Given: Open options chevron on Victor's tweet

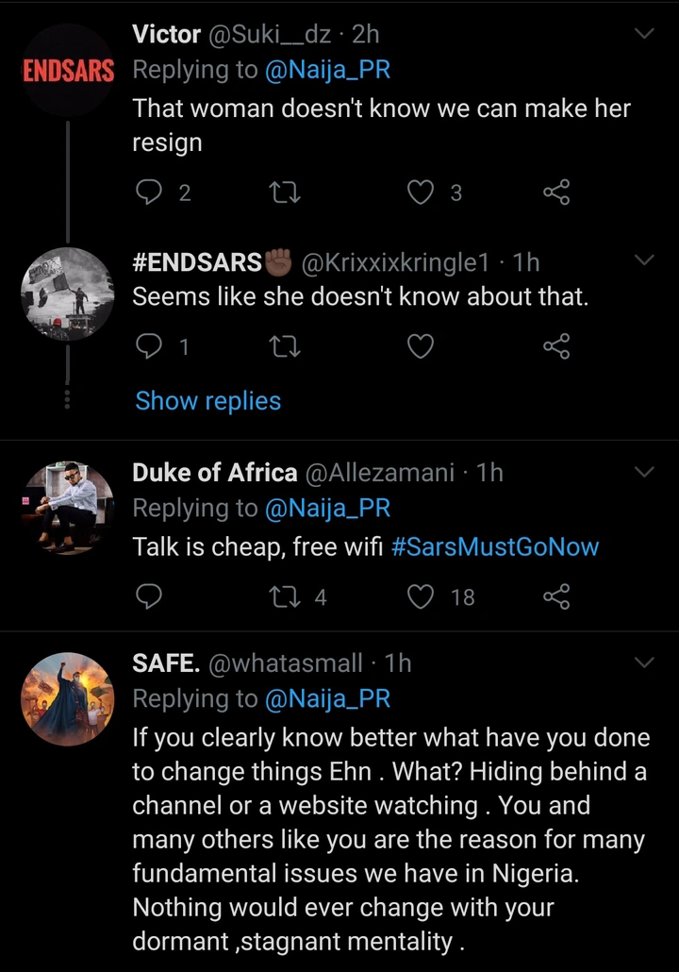Looking at the screenshot, I should (x=645, y=35).
